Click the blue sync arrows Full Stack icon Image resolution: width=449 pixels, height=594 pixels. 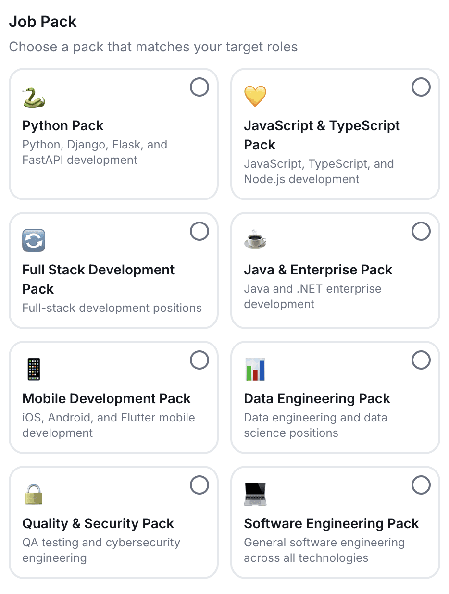click(34, 240)
